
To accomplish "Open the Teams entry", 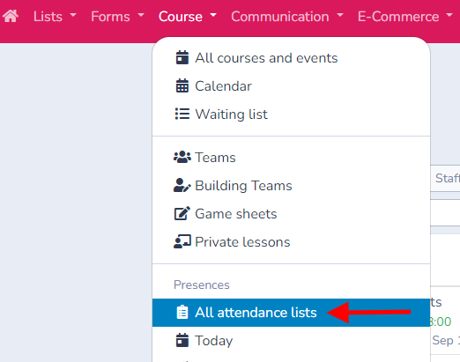I will pos(291,158).
